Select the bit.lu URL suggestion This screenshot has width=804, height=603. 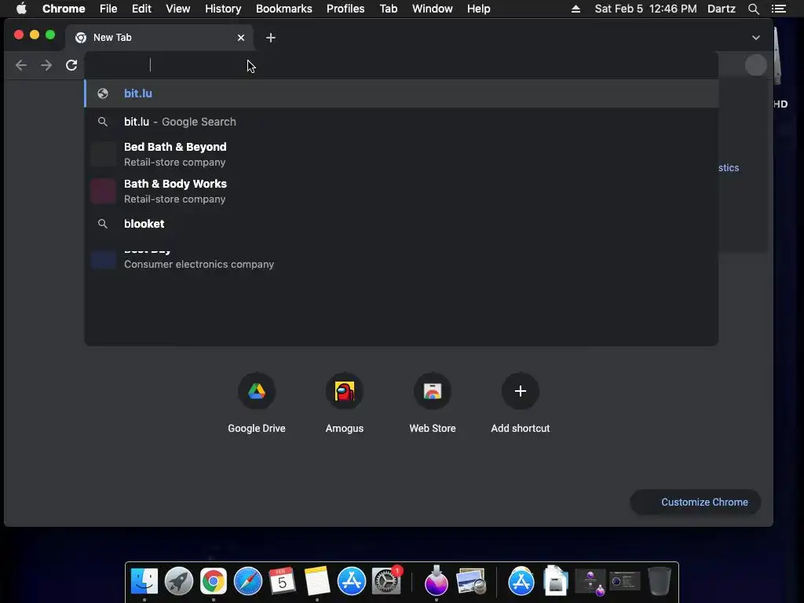pyautogui.click(x=401, y=93)
